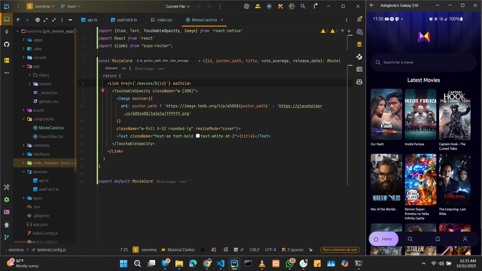Go to previous highlighted error arrow

click(x=342, y=31)
